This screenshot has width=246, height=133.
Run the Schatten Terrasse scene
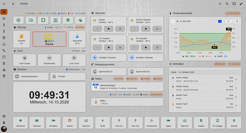(109, 57)
